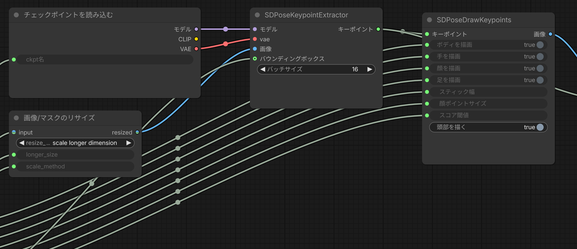Viewport: 577px width, 249px height.
Task: Click the 画像 input socket on SDPoseKeypointExtractor
Action: coord(255,49)
